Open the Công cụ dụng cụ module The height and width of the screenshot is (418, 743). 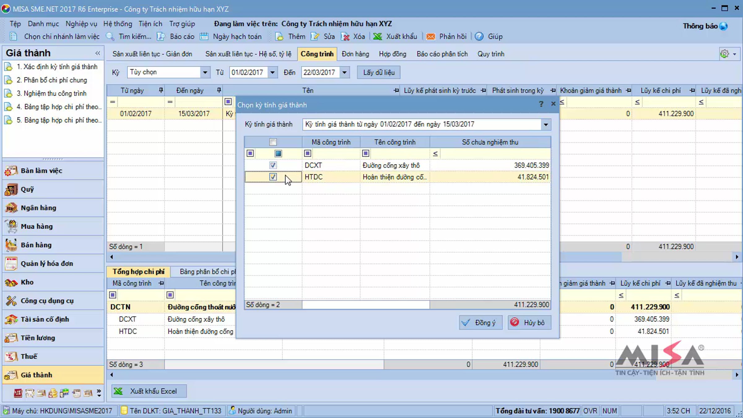click(x=53, y=301)
